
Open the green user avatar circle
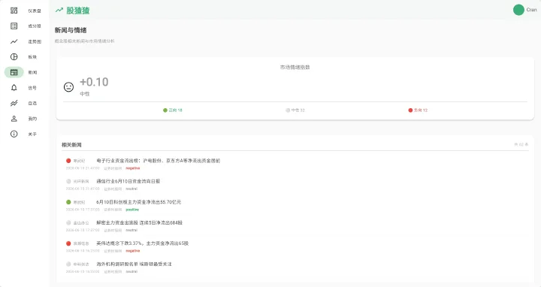tap(518, 10)
